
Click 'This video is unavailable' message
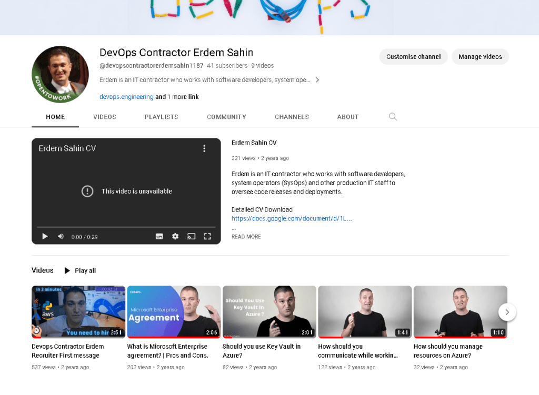[x=136, y=191]
